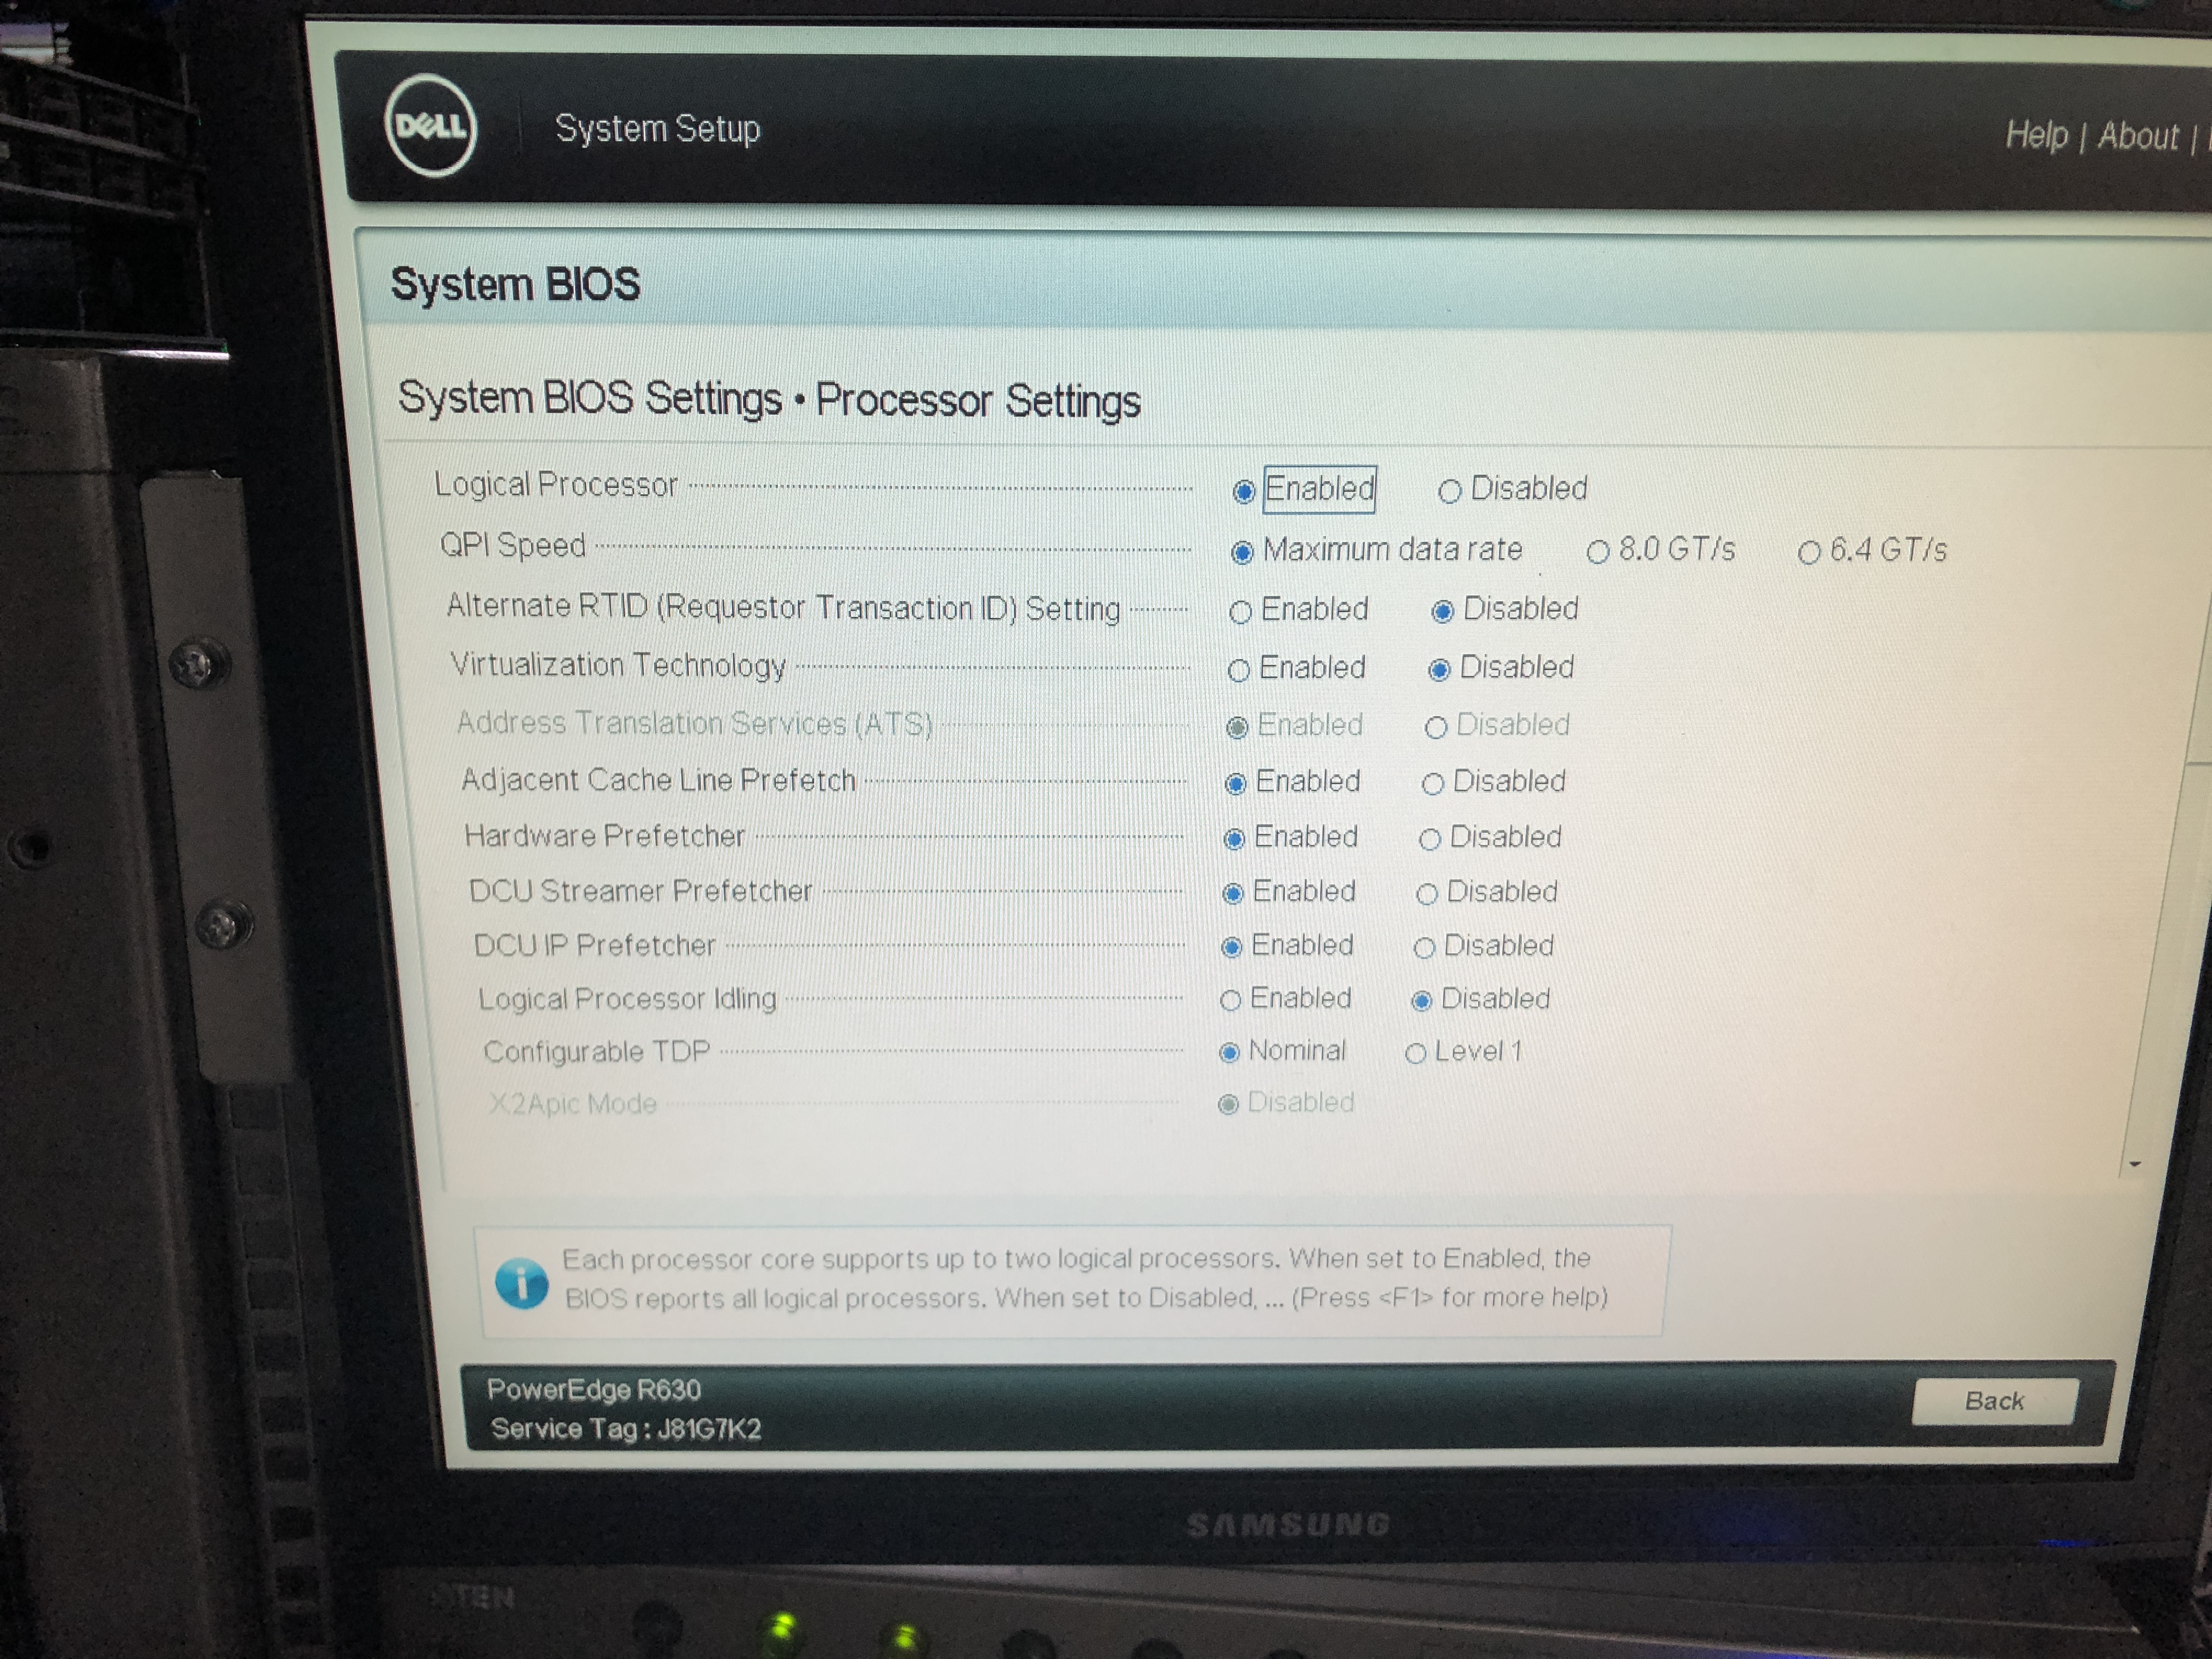This screenshot has width=2212, height=1659.
Task: Disable Virtualization Technology
Action: 1438,669
